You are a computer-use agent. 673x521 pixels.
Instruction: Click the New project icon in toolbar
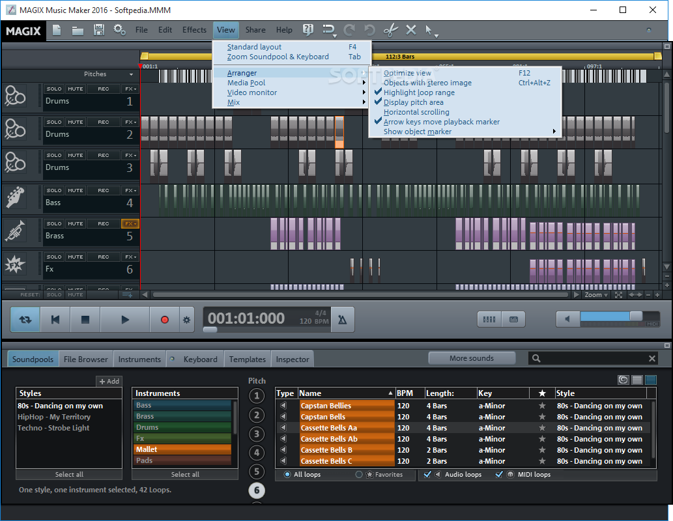57,30
